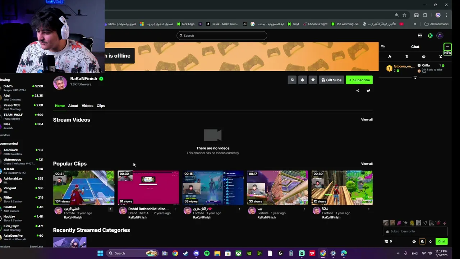Click the share icon under Subscribe
Viewport: 460px width, 259px height.
358,91
